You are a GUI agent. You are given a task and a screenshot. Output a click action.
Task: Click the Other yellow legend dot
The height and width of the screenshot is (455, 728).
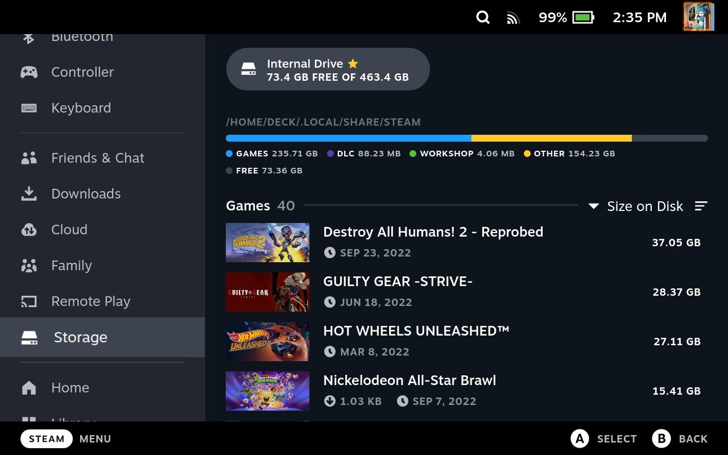[527, 154]
